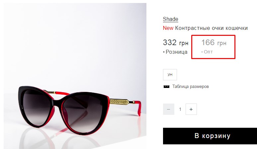Click the ruler size-chart icon
The width and height of the screenshot is (257, 149).
166,87
